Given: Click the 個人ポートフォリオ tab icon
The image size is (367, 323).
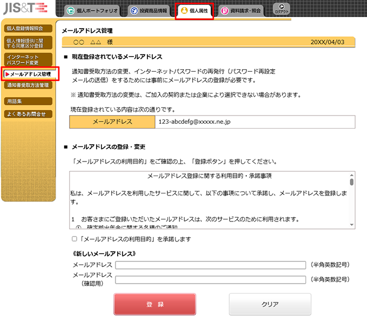Looking at the screenshot, I should [70, 11].
